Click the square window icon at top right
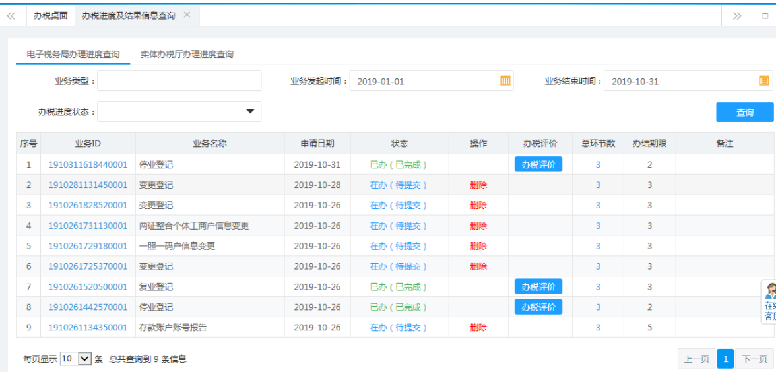The image size is (778, 372). [x=765, y=16]
